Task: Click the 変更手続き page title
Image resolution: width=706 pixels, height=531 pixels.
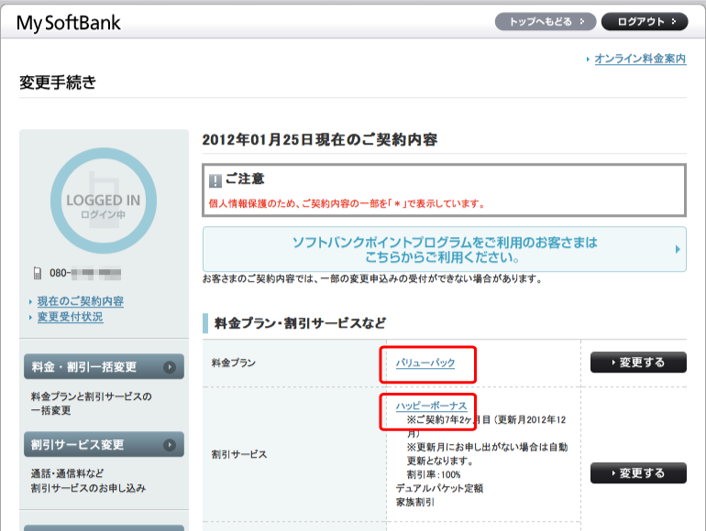Action: point(58,82)
